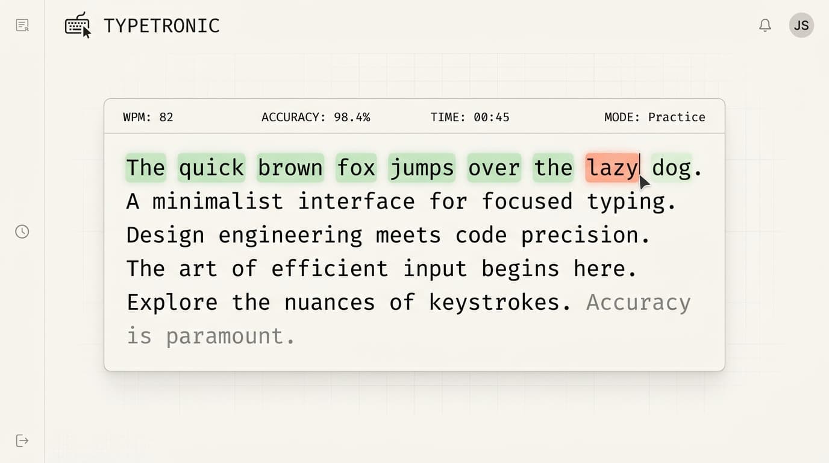Click the word "efficient"
Screen dimensions: 829x463
[330, 269]
